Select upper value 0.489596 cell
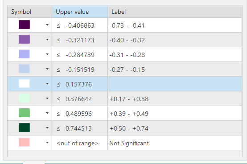 pyautogui.click(x=80, y=113)
